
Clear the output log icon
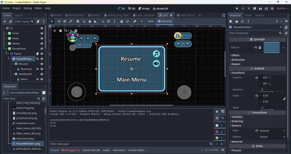click(217, 111)
